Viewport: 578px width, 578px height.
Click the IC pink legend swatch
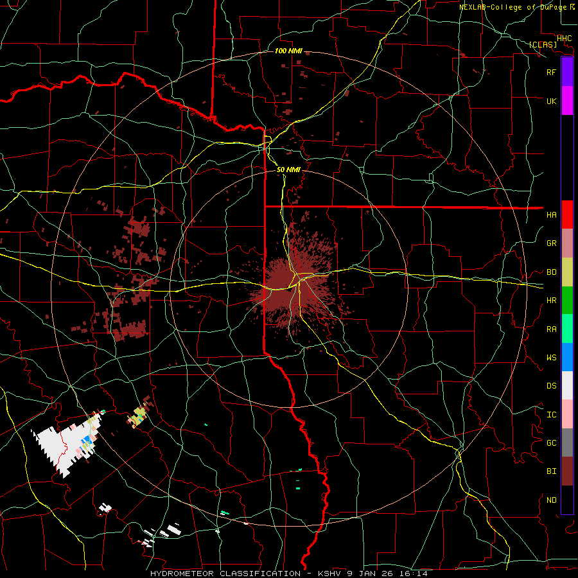pyautogui.click(x=567, y=414)
